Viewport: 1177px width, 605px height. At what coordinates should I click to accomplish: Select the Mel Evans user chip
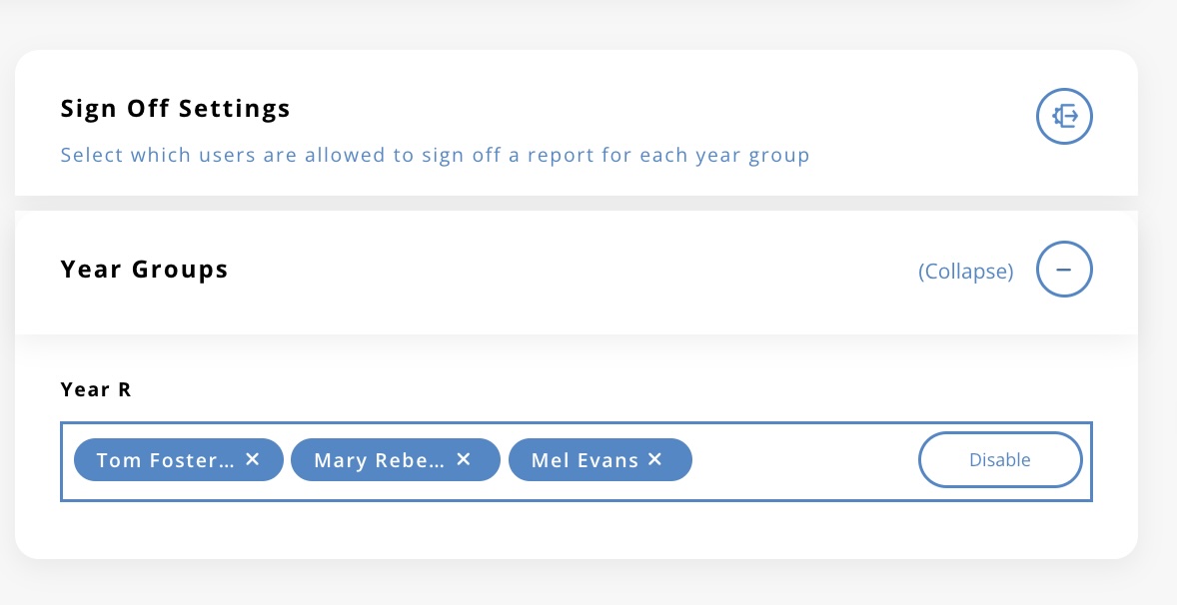point(585,460)
